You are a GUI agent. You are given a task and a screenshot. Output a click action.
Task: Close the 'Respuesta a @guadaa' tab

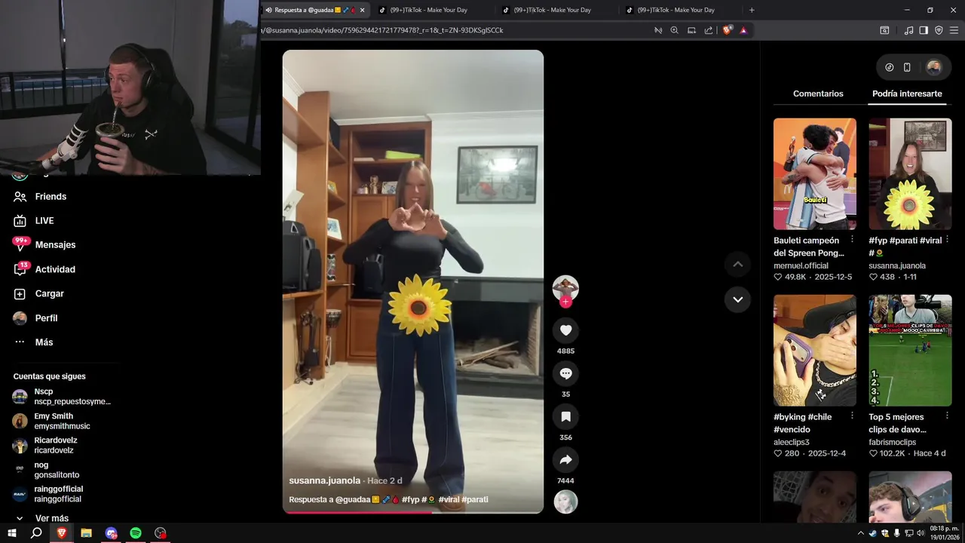[362, 10]
